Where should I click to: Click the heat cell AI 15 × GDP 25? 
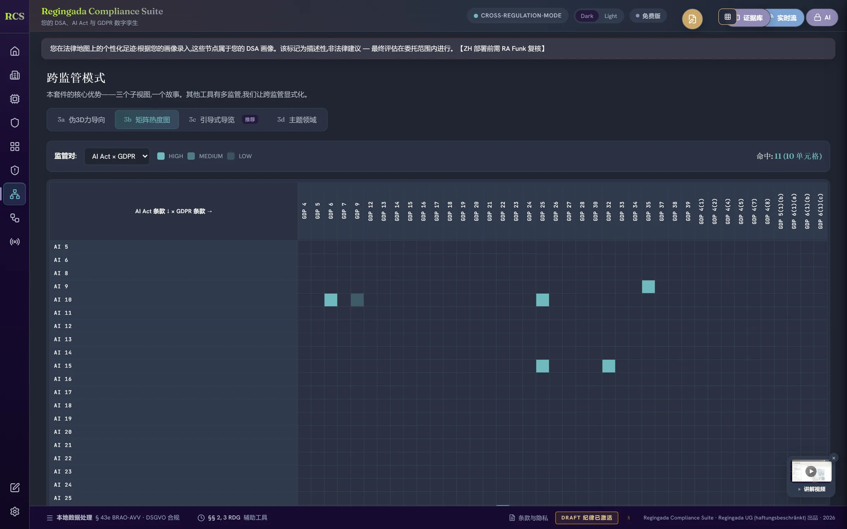click(542, 366)
